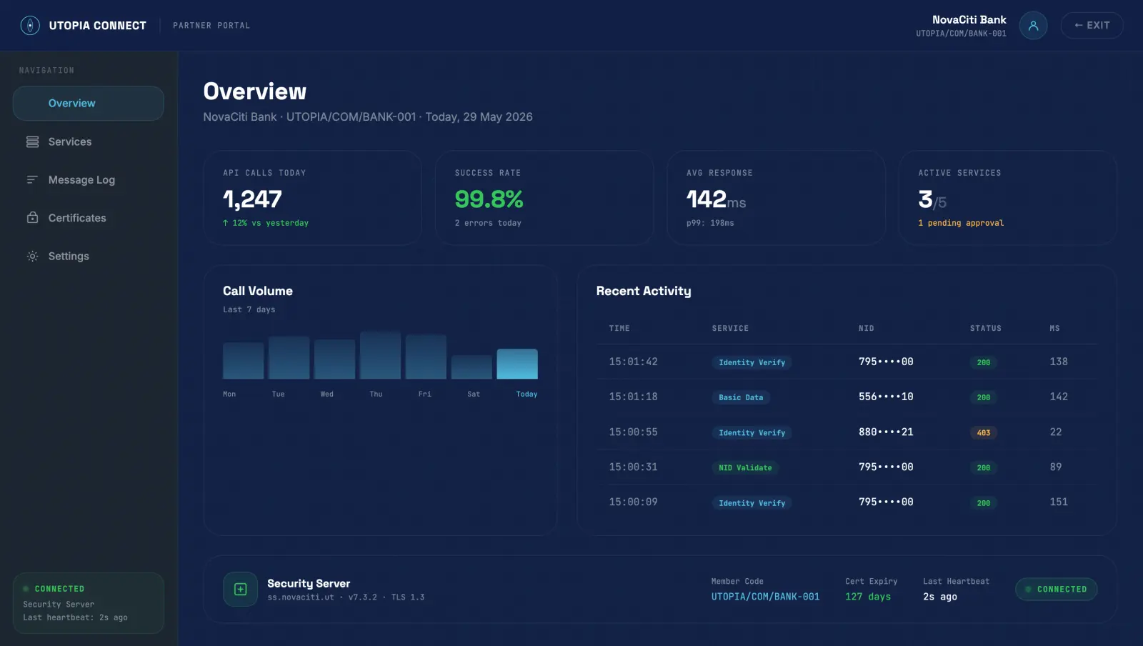The image size is (1143, 646).
Task: Go to Services in the sidebar
Action: point(89,141)
